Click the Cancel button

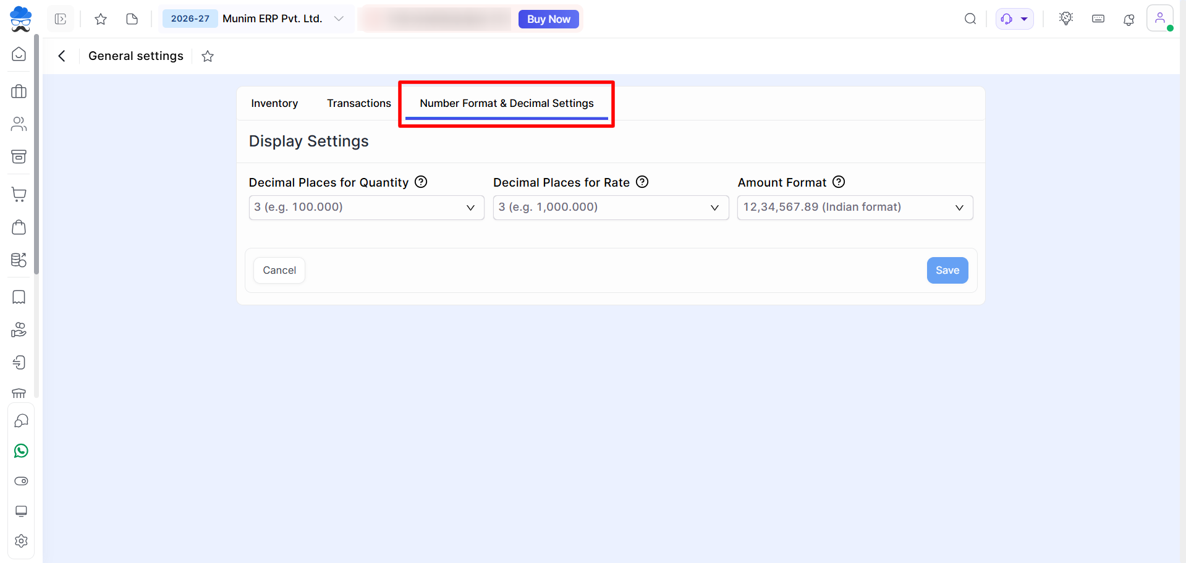(279, 271)
